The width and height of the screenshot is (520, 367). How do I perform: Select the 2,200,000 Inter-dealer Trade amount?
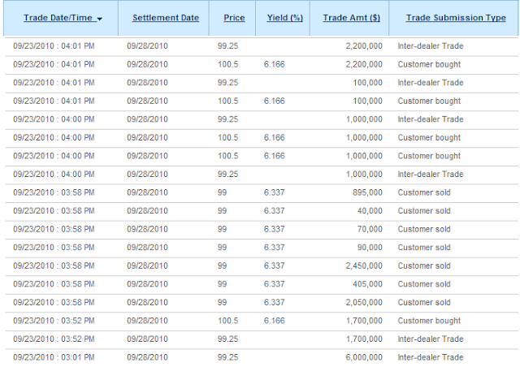364,46
